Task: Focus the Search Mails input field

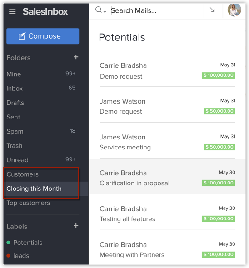Action: tap(156, 10)
